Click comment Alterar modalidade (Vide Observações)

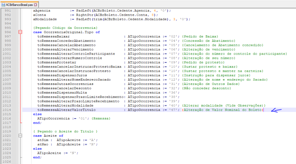coord(224,106)
